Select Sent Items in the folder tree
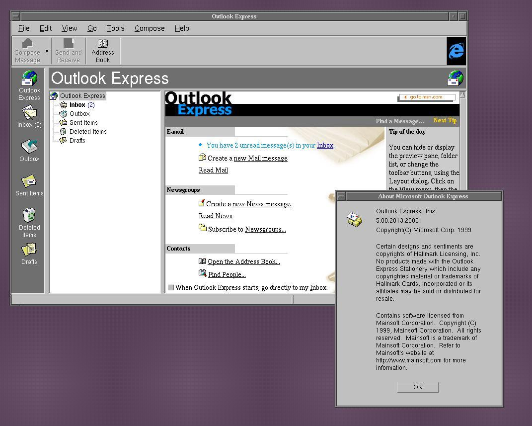This screenshot has height=426, width=532. 83,122
